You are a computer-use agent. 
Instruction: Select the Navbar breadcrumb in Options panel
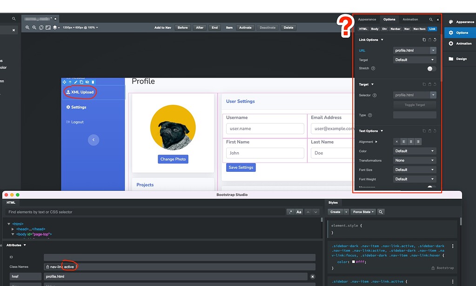point(395,29)
